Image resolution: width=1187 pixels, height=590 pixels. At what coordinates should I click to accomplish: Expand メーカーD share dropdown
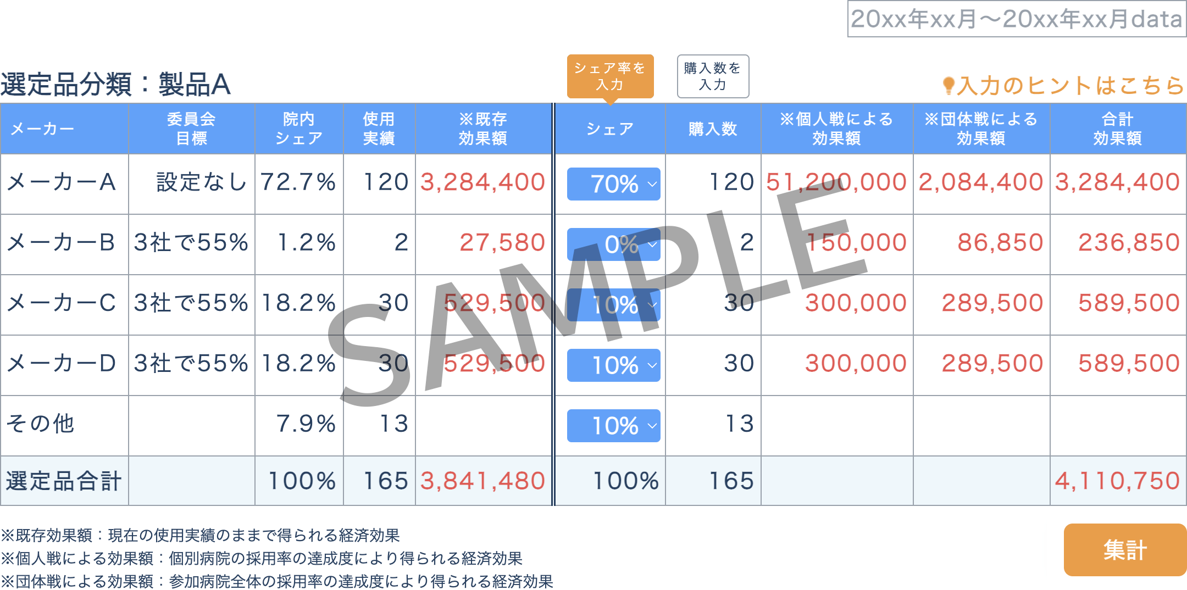pyautogui.click(x=613, y=365)
